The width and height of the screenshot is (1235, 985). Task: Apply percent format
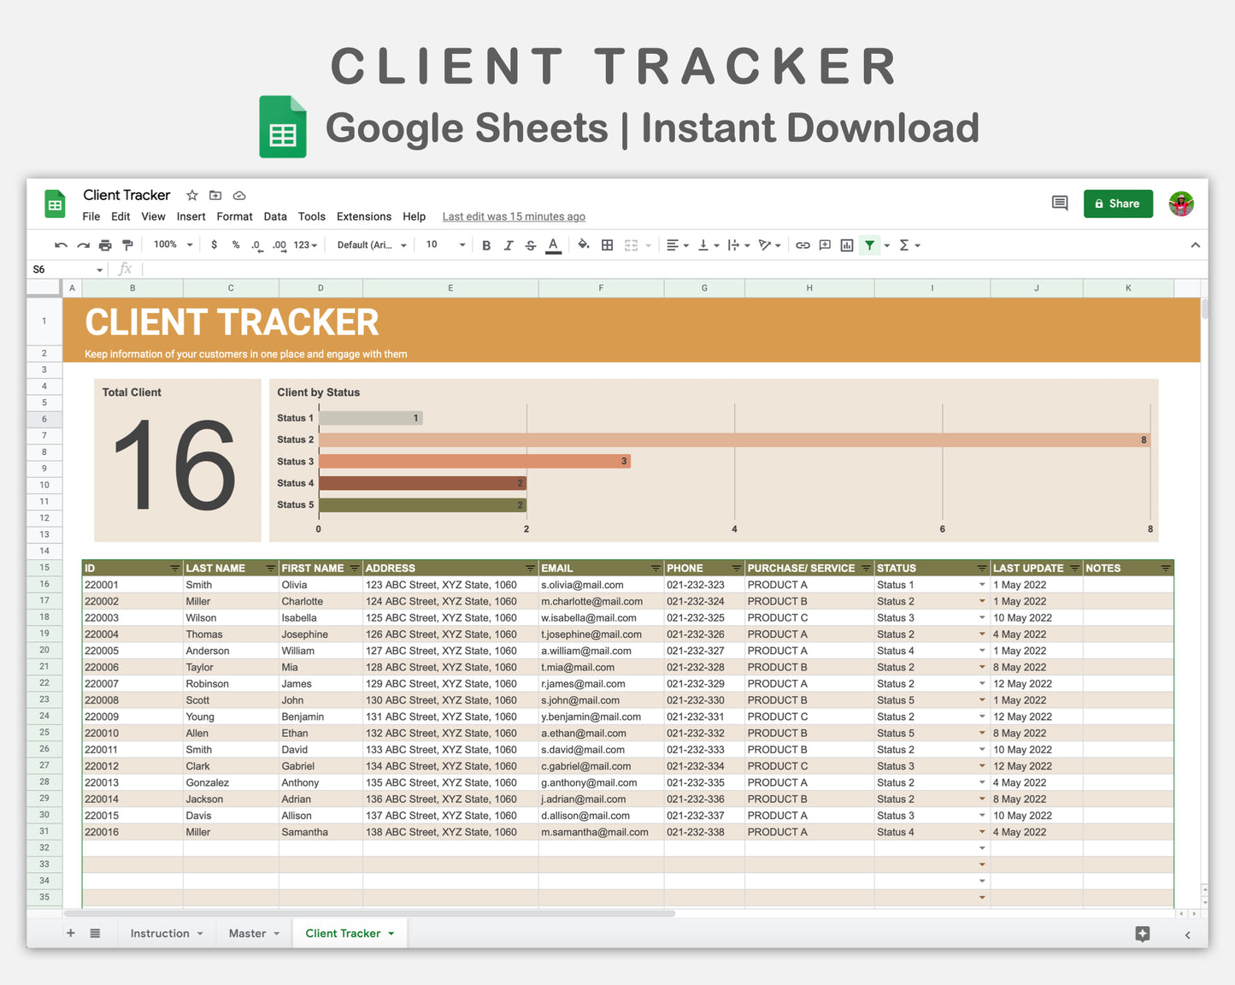pos(236,245)
